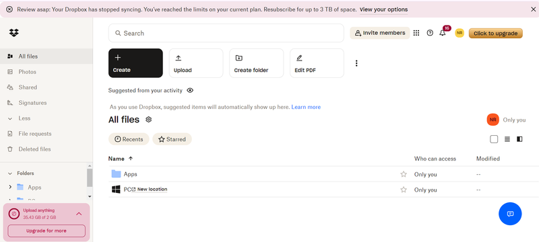
Task: Click in the Search field
Action: (x=226, y=33)
